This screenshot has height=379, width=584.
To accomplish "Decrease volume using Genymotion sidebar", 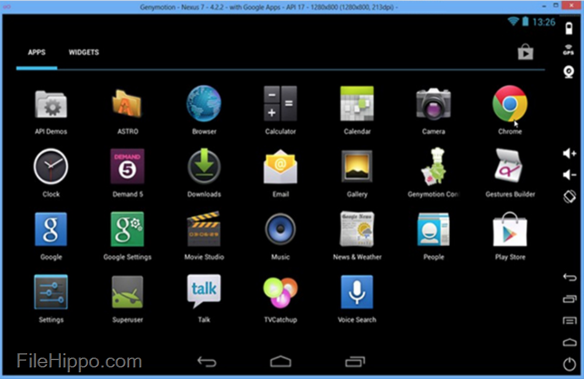I will (569, 175).
